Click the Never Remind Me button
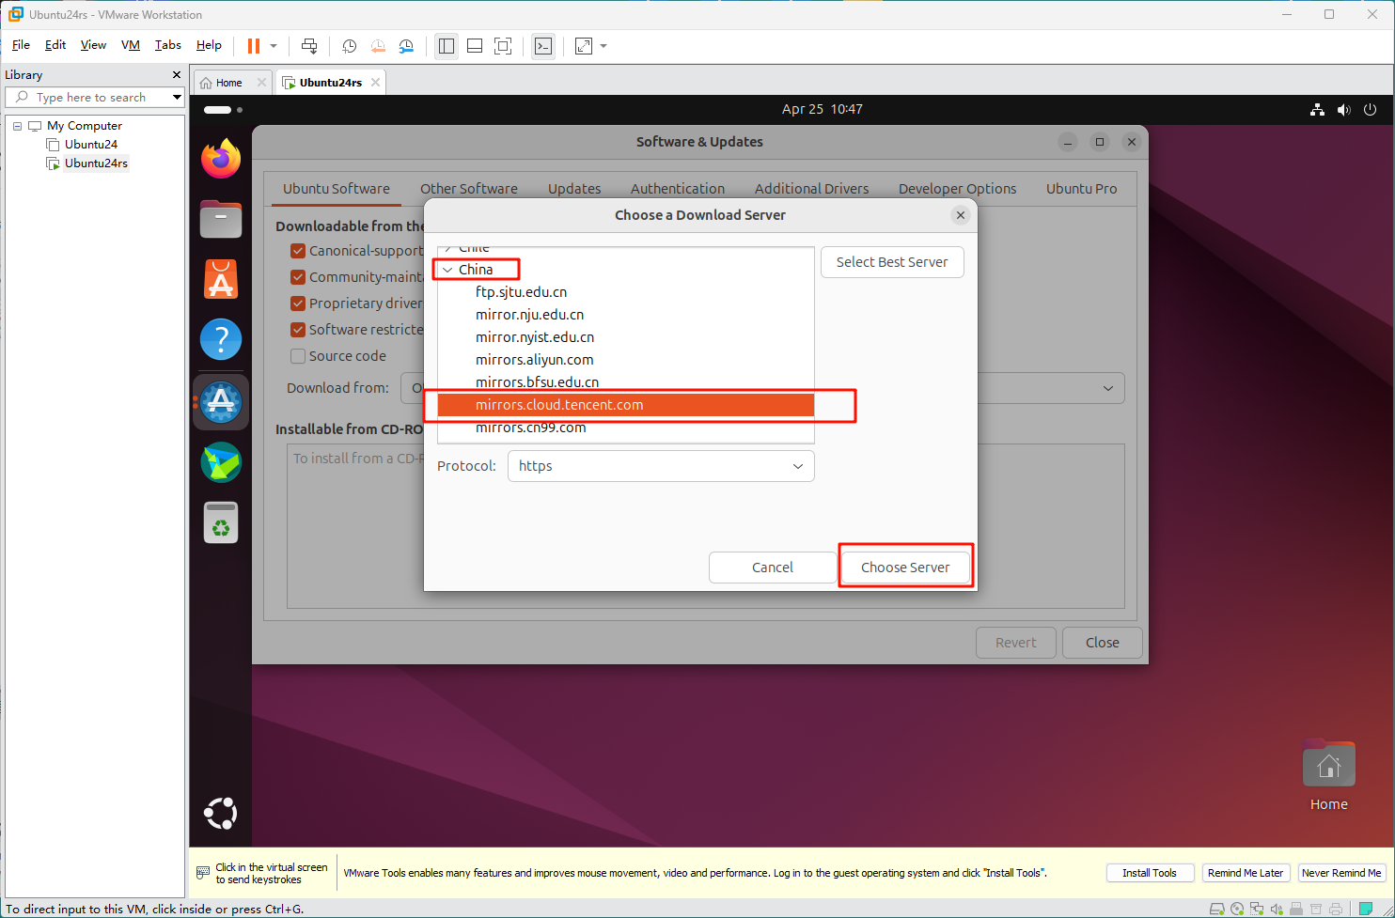This screenshot has height=918, width=1395. [x=1341, y=873]
